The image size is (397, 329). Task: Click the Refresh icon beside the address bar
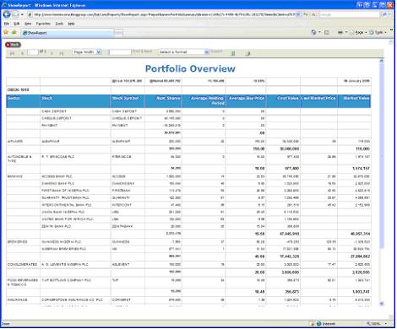[306, 14]
